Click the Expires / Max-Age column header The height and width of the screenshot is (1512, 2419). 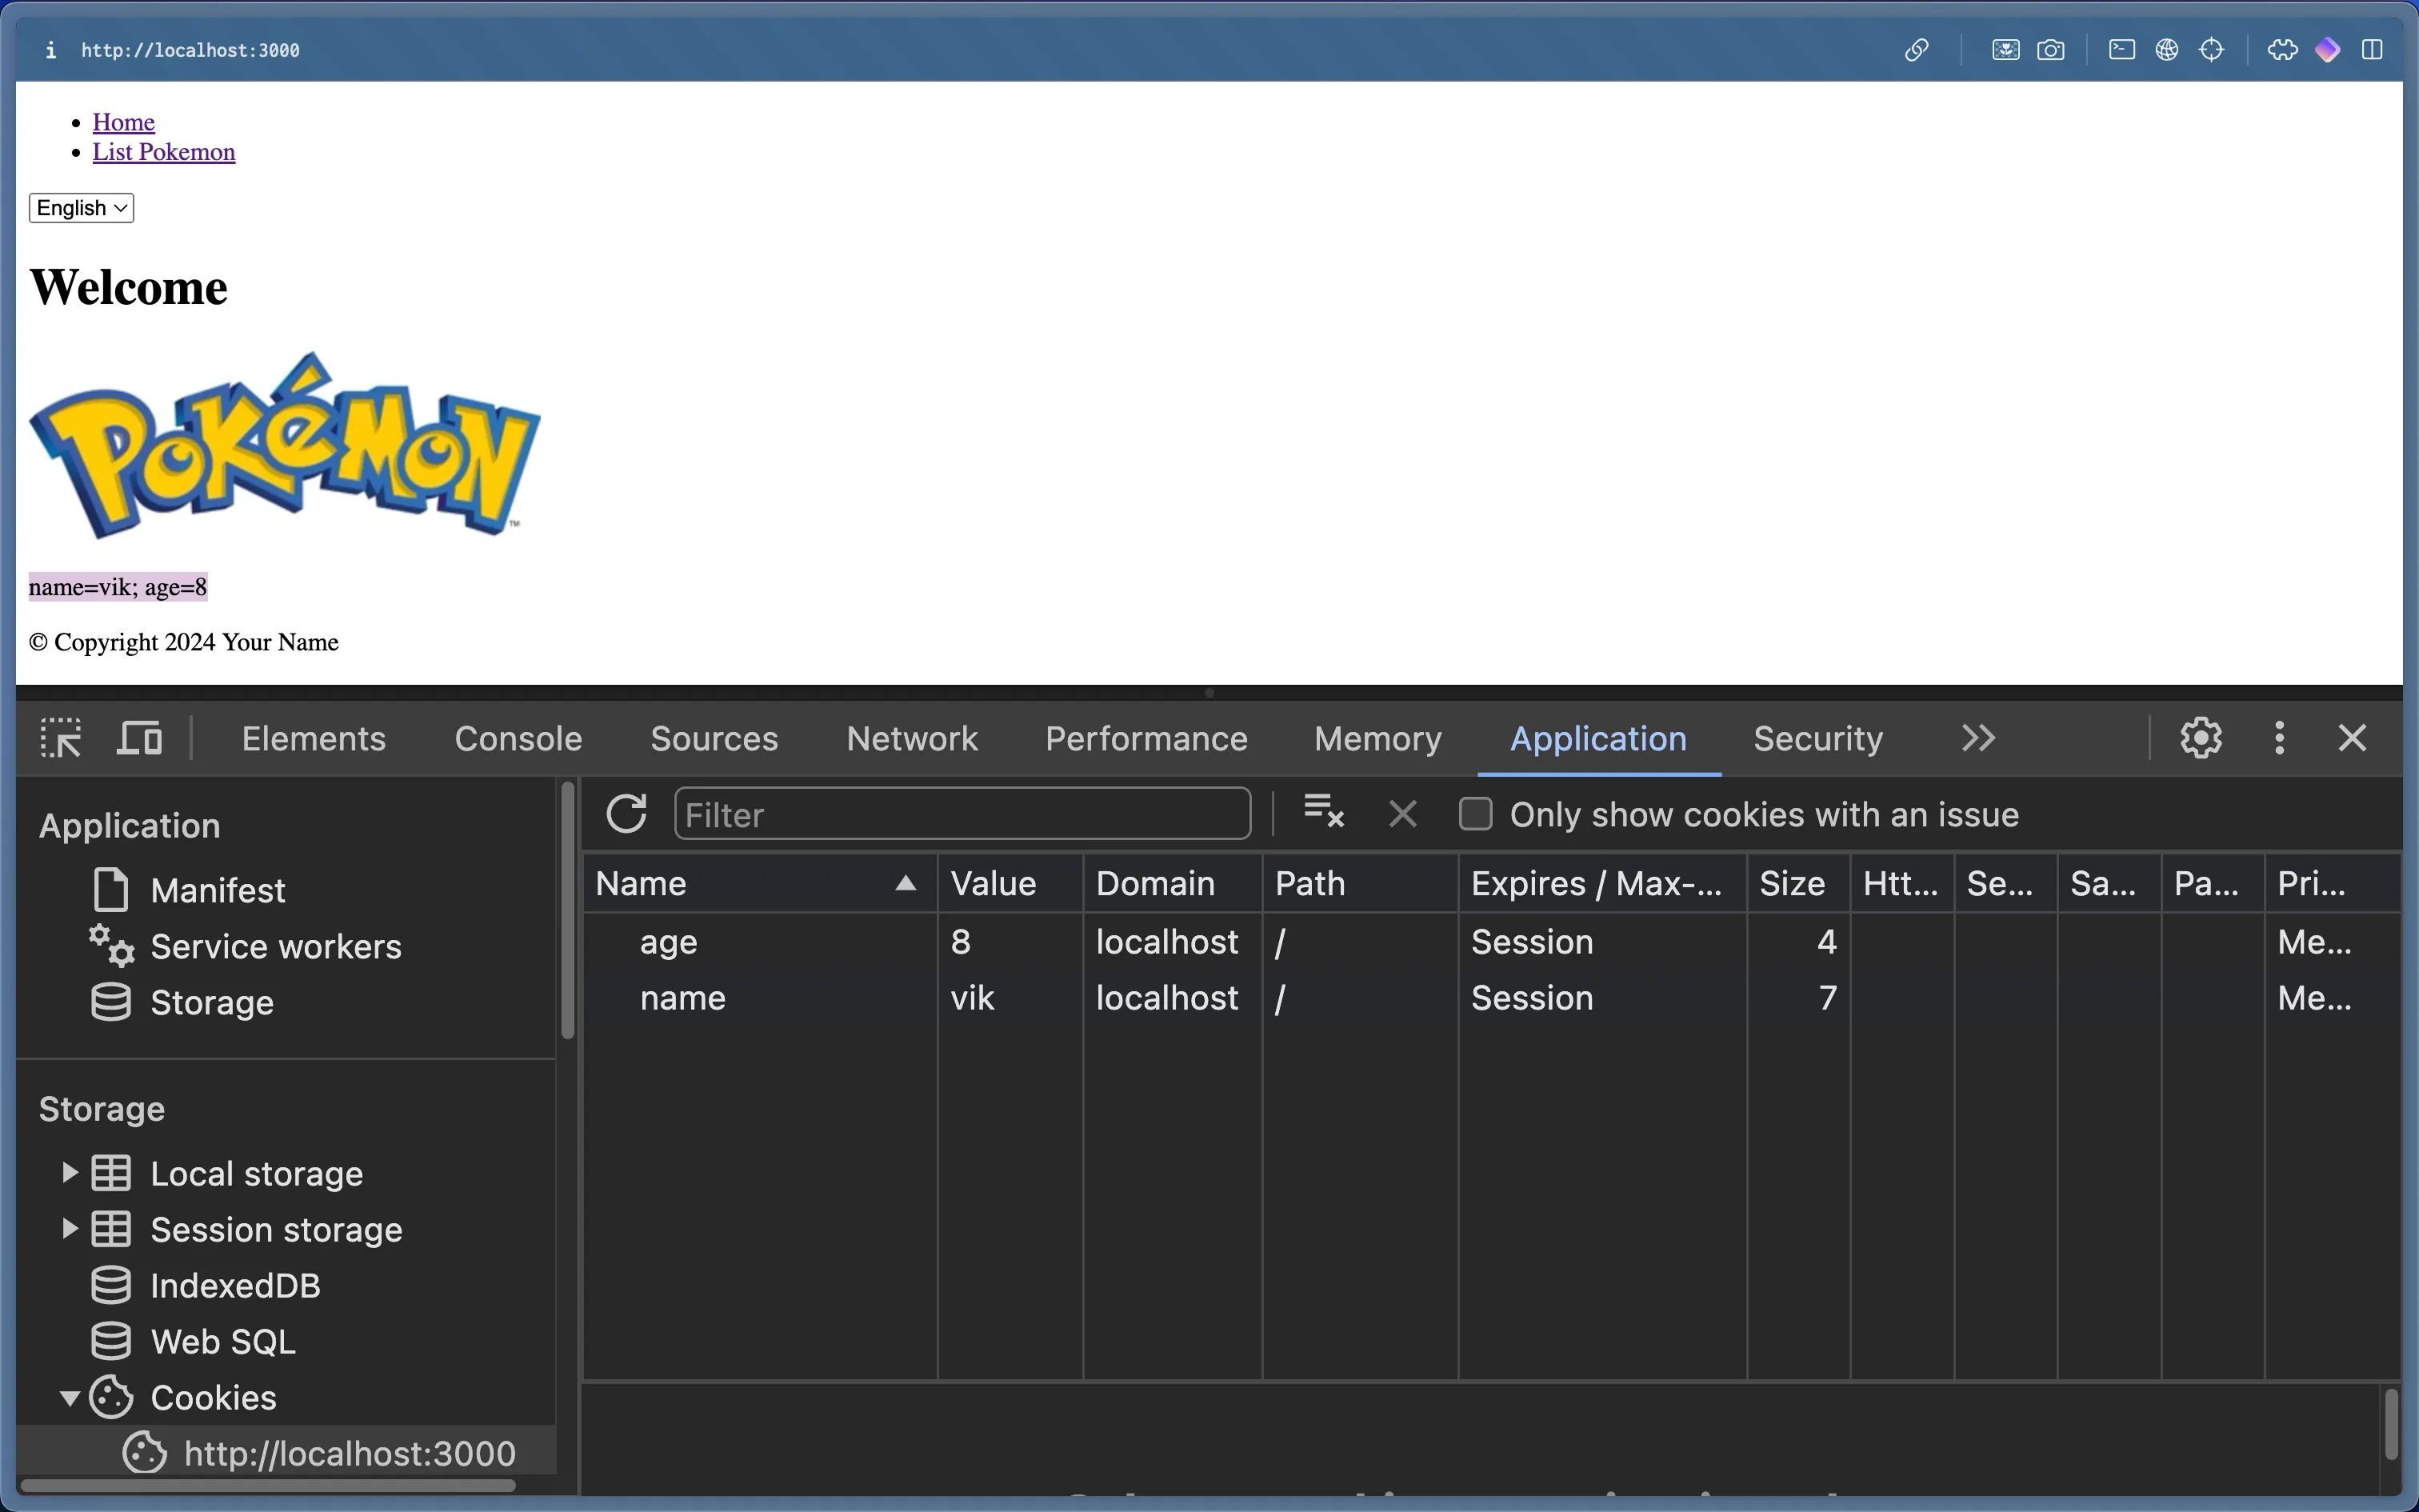pyautogui.click(x=1602, y=883)
